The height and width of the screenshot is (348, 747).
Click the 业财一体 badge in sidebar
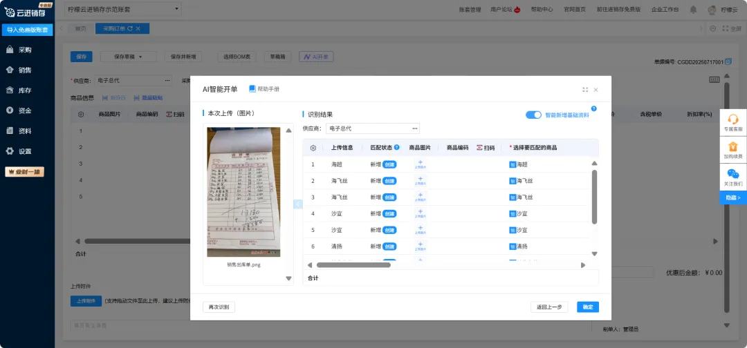tap(24, 172)
